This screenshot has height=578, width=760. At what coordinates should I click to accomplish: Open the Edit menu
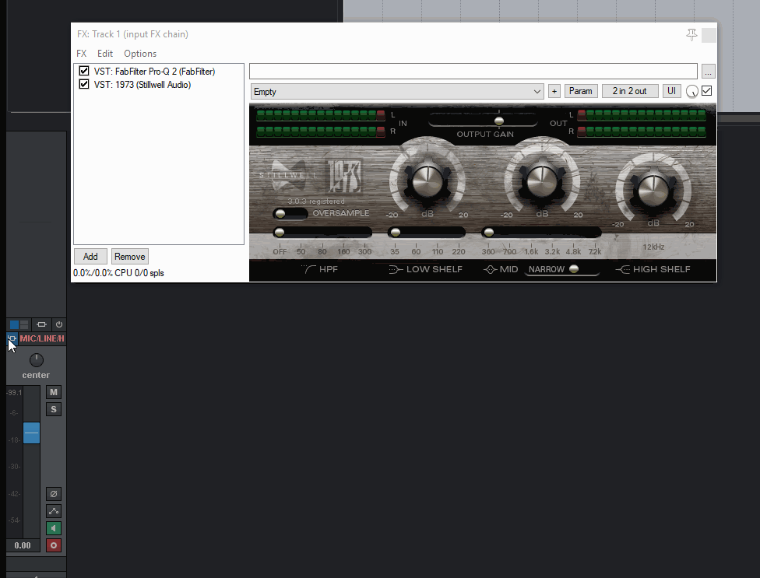pyautogui.click(x=104, y=54)
